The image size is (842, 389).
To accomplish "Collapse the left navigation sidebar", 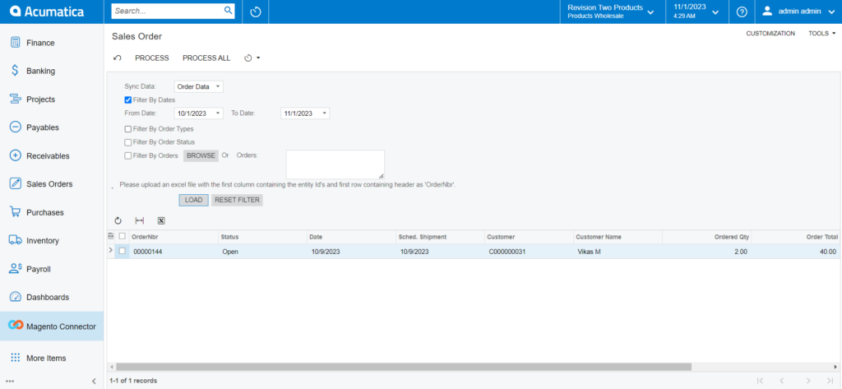I will pyautogui.click(x=94, y=381).
